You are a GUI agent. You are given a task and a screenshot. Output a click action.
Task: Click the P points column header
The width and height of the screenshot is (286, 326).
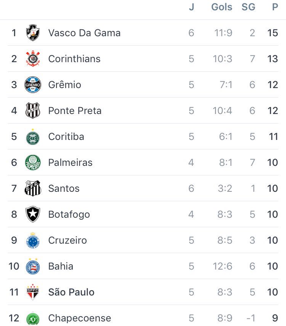click(275, 7)
